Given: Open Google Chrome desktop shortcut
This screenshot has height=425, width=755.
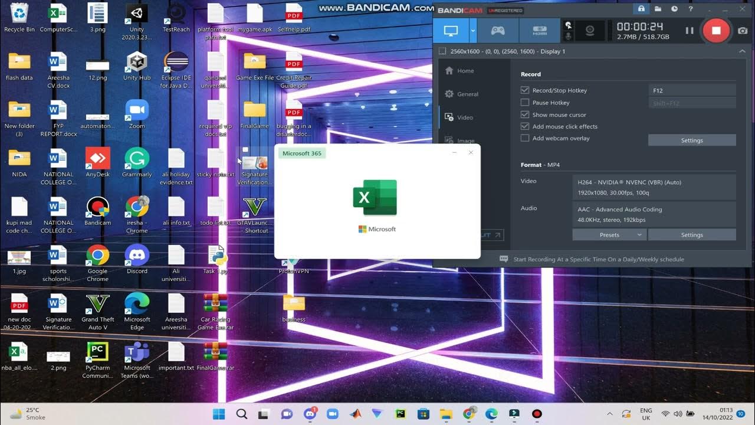Looking at the screenshot, I should 97,264.
